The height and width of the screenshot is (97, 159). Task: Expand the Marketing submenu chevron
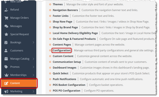33,91
